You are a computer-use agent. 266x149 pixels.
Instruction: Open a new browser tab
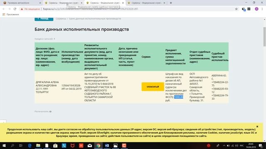[x=171, y=3]
